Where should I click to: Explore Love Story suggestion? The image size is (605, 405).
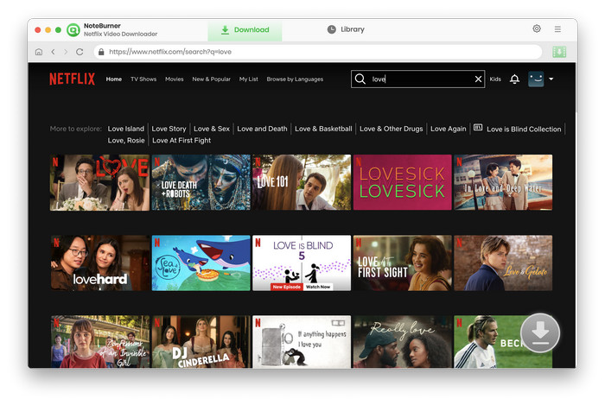[x=169, y=129]
